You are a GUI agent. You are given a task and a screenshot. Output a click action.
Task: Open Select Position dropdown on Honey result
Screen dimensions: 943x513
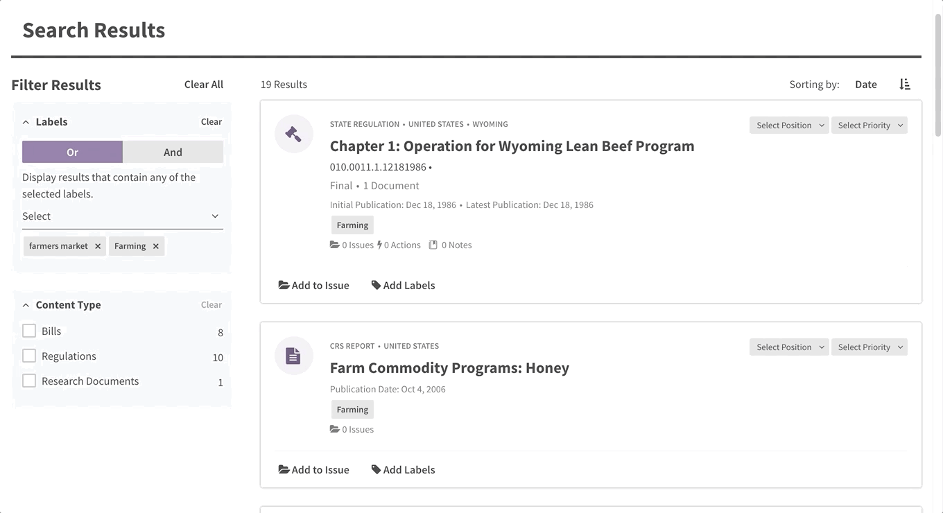point(789,347)
